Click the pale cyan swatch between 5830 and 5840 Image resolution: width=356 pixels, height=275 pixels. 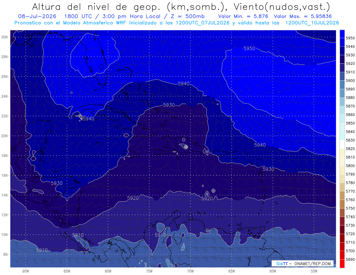coord(342,136)
